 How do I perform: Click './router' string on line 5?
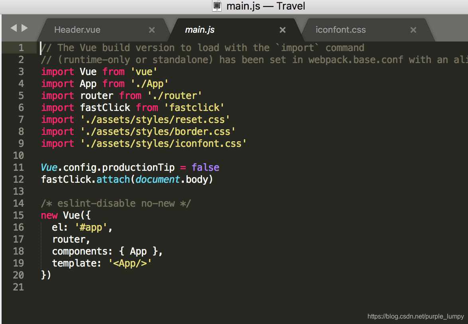click(x=175, y=96)
